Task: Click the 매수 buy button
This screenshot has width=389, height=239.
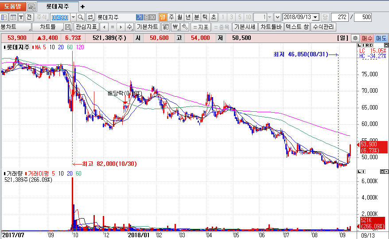Action: coord(367,38)
